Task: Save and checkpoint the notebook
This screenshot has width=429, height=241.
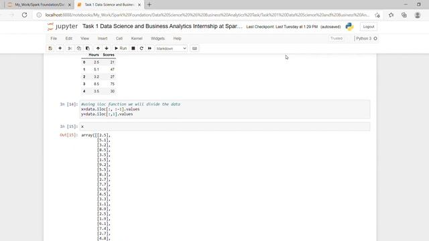Action: click(x=50, y=48)
